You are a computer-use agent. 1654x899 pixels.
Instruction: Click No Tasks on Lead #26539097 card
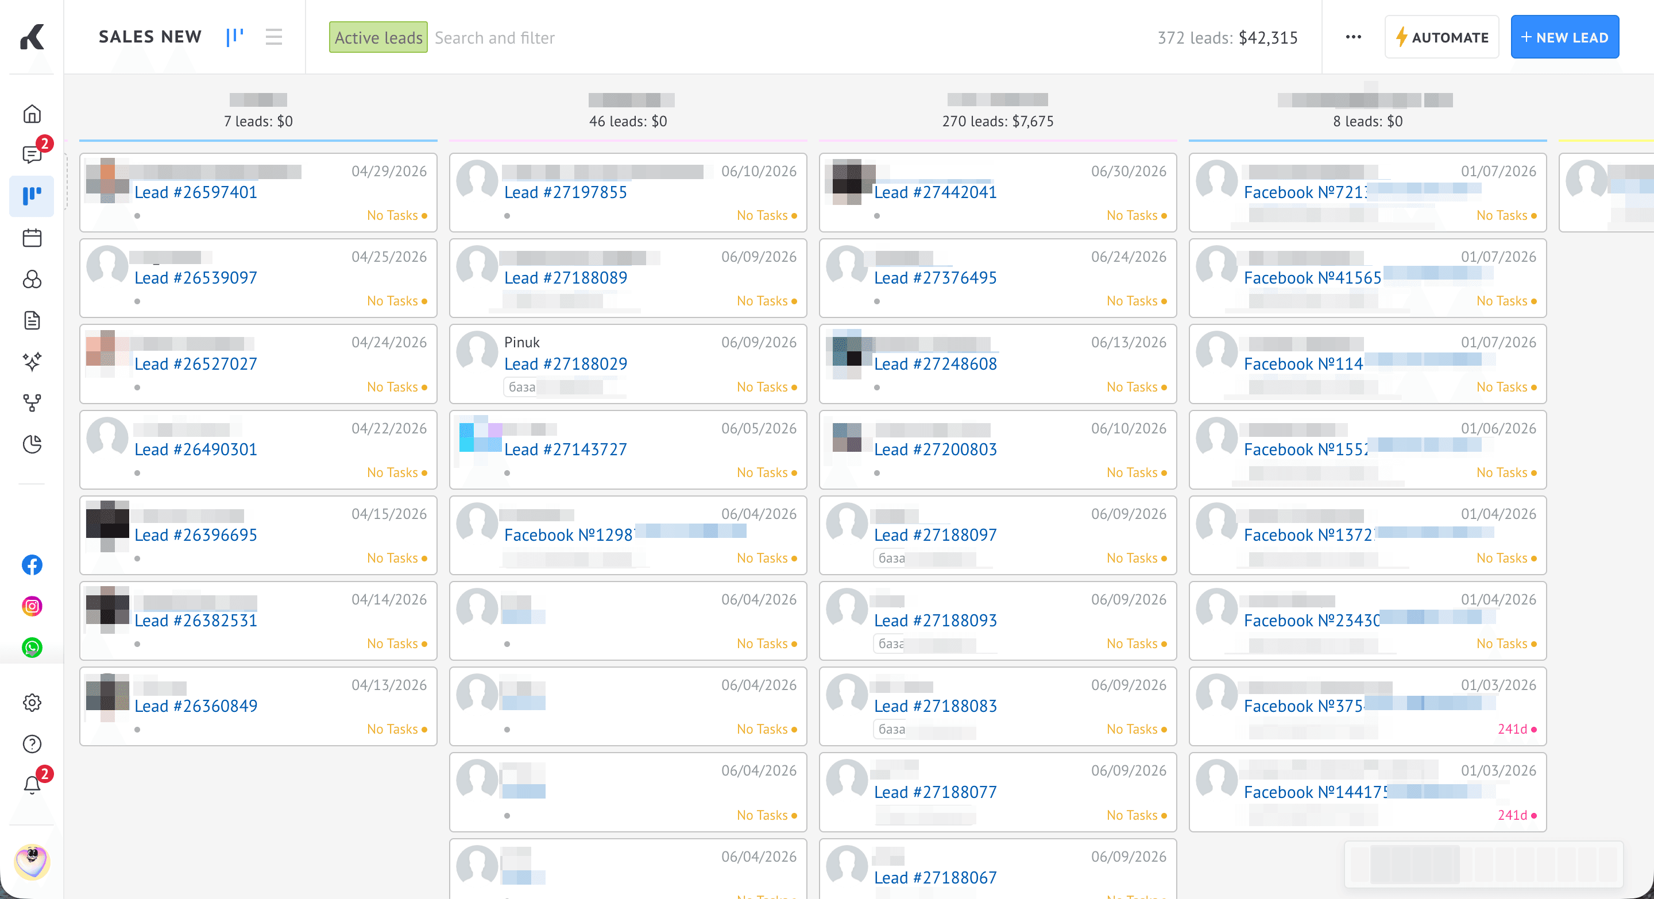[x=397, y=301]
